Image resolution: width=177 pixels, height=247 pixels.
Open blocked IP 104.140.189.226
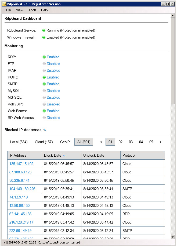click(22, 189)
